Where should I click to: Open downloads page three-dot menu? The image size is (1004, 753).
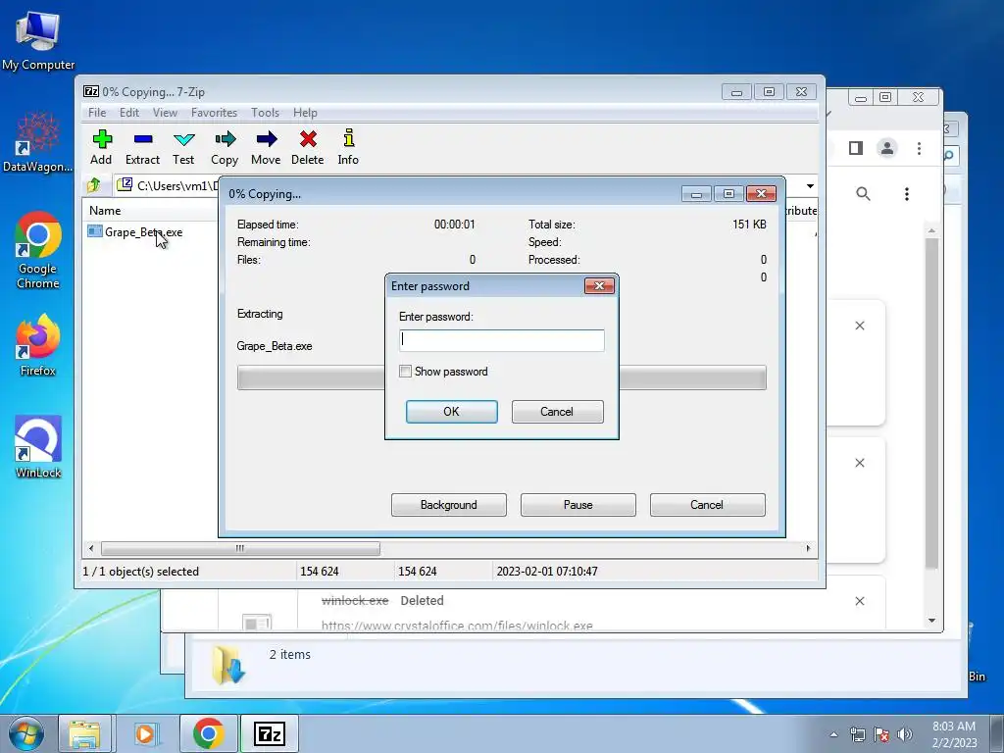point(907,193)
